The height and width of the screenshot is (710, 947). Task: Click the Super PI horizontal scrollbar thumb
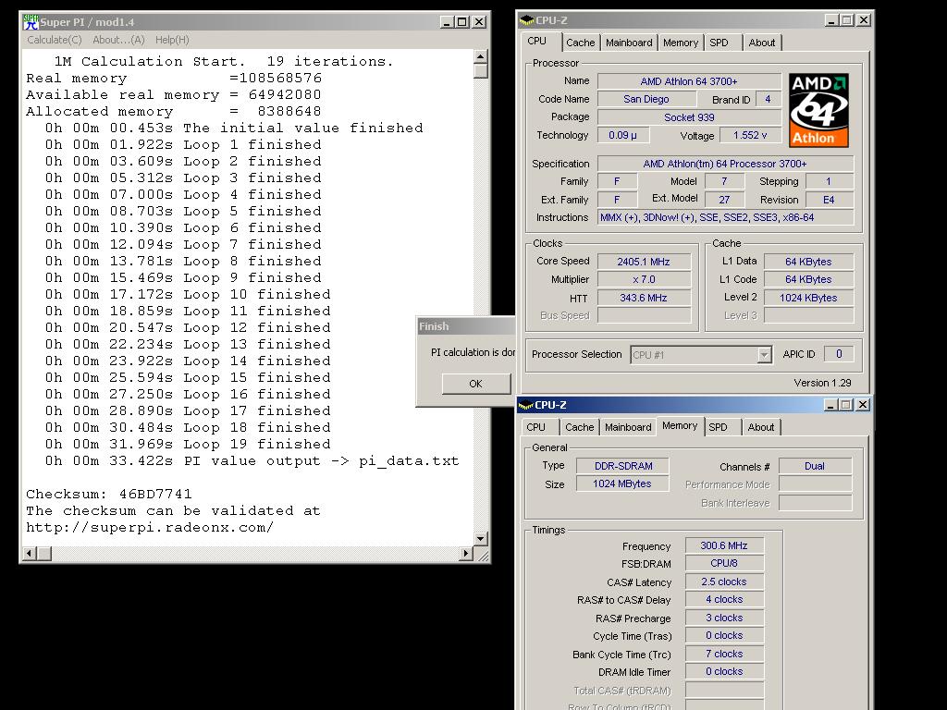[44, 553]
